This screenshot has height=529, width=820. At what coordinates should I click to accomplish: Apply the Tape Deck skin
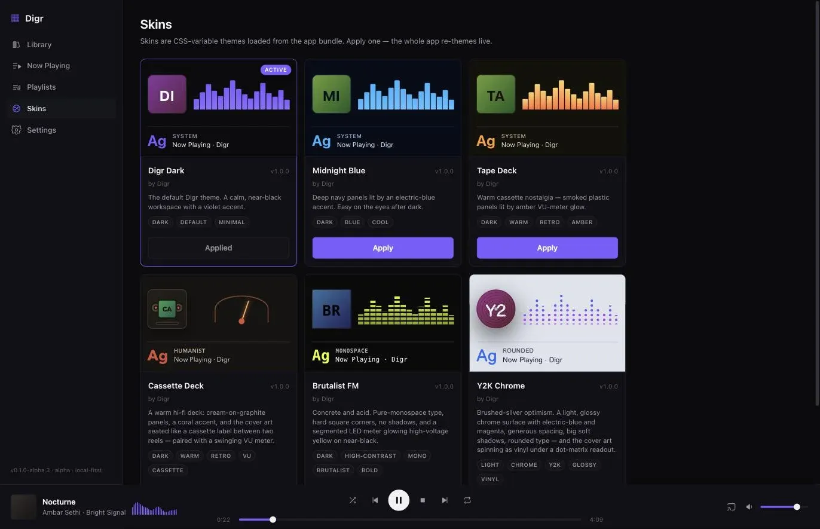point(547,247)
